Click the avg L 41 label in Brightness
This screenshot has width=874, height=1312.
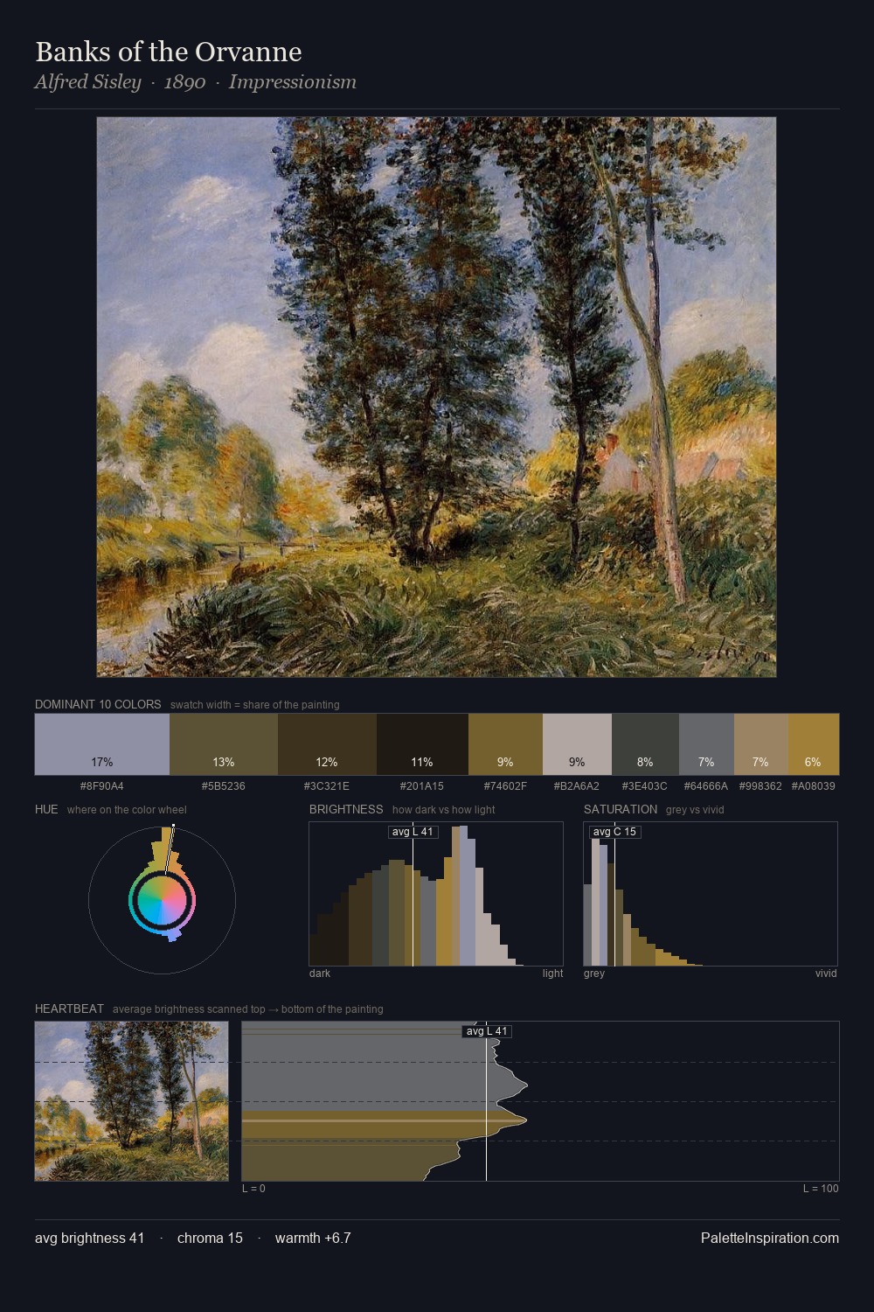[x=413, y=832]
